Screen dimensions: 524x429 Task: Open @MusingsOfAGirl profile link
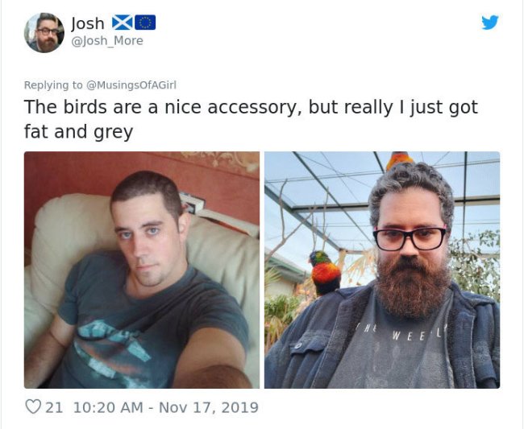pyautogui.click(x=131, y=85)
